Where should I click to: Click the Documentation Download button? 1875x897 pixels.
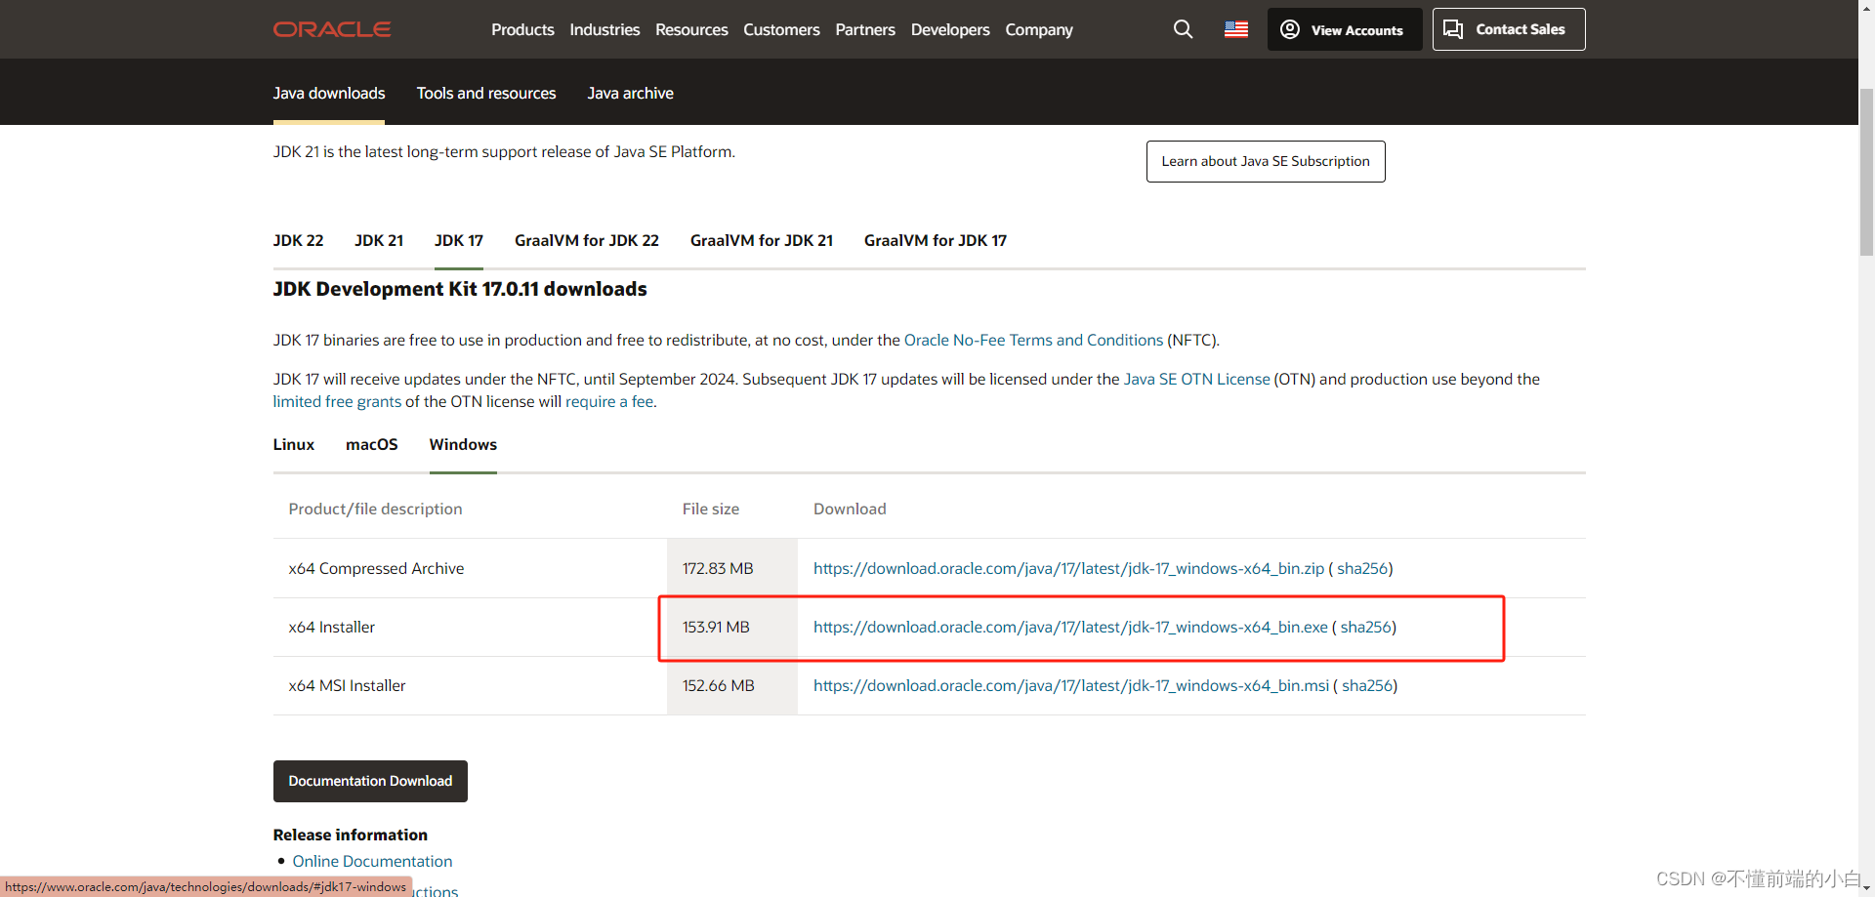click(x=370, y=781)
